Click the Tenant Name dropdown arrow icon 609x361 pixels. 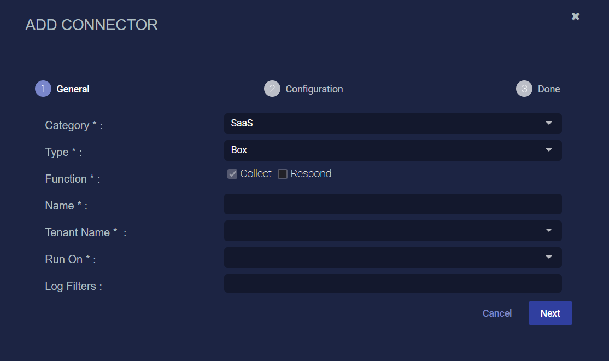click(549, 230)
